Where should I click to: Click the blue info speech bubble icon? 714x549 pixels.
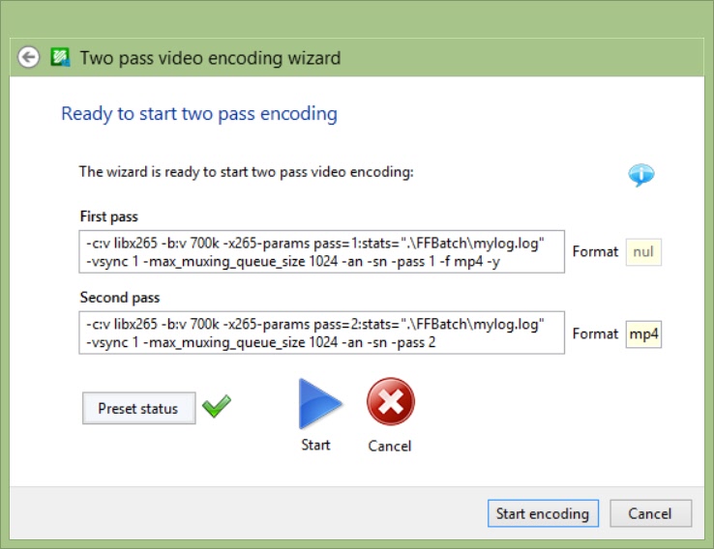click(x=640, y=175)
